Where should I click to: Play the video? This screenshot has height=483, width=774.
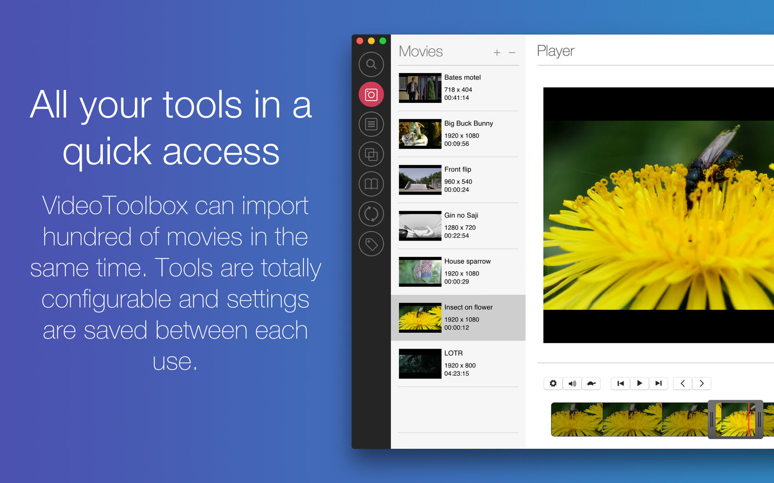640,384
